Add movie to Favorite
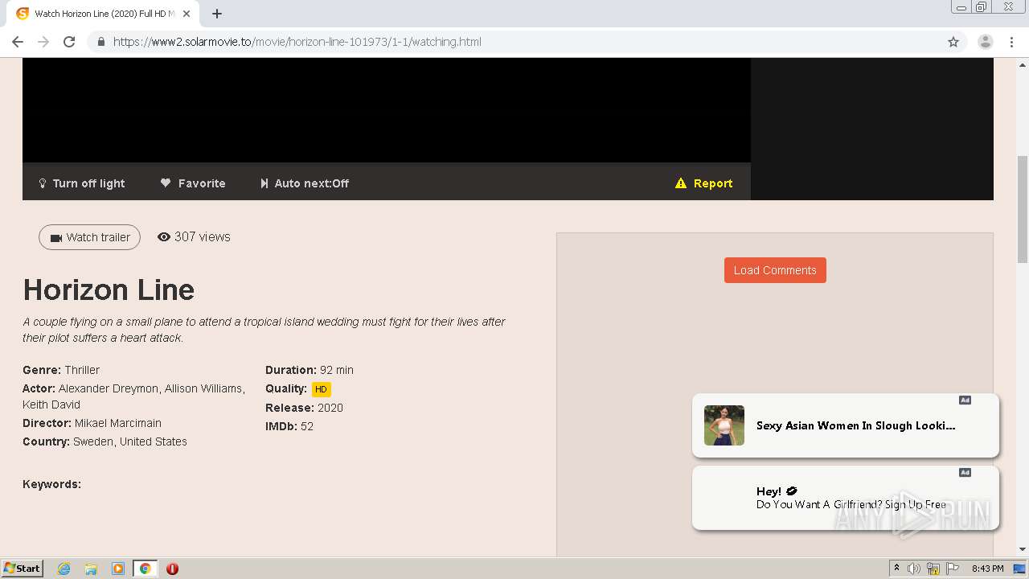 pos(193,183)
